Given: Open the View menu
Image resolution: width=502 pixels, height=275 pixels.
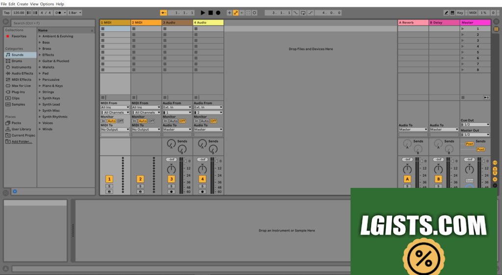Looking at the screenshot, I should tap(34, 4).
